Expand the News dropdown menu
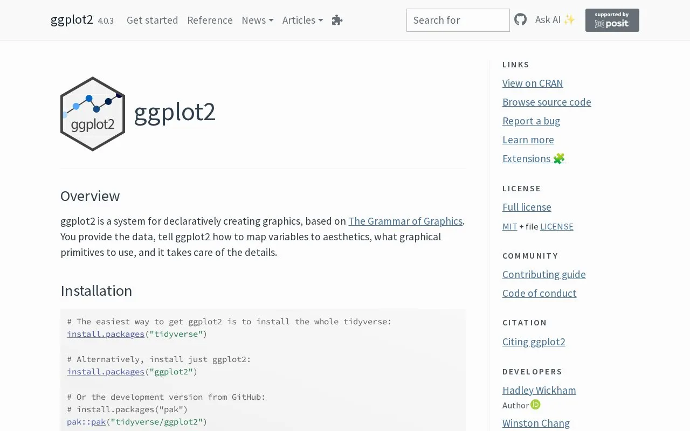690x431 pixels. coord(257,20)
